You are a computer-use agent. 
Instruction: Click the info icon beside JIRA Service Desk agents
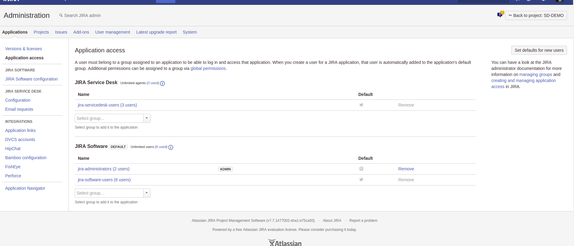point(162,84)
